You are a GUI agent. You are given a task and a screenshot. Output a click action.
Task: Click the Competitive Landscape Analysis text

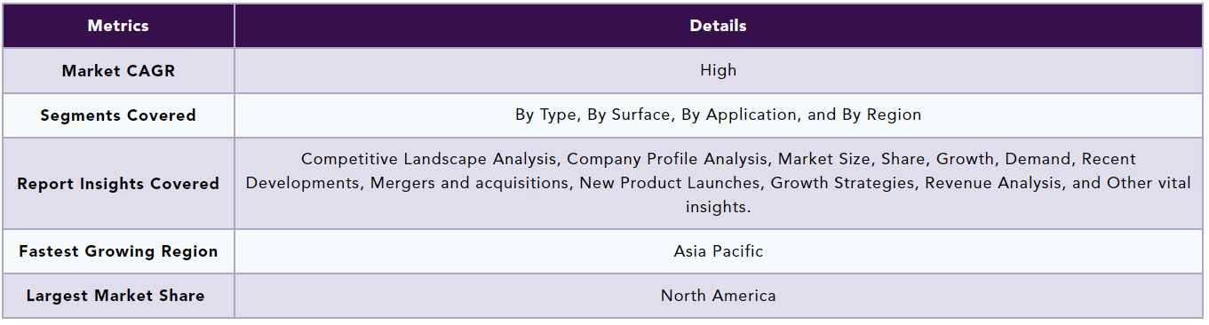(x=429, y=159)
